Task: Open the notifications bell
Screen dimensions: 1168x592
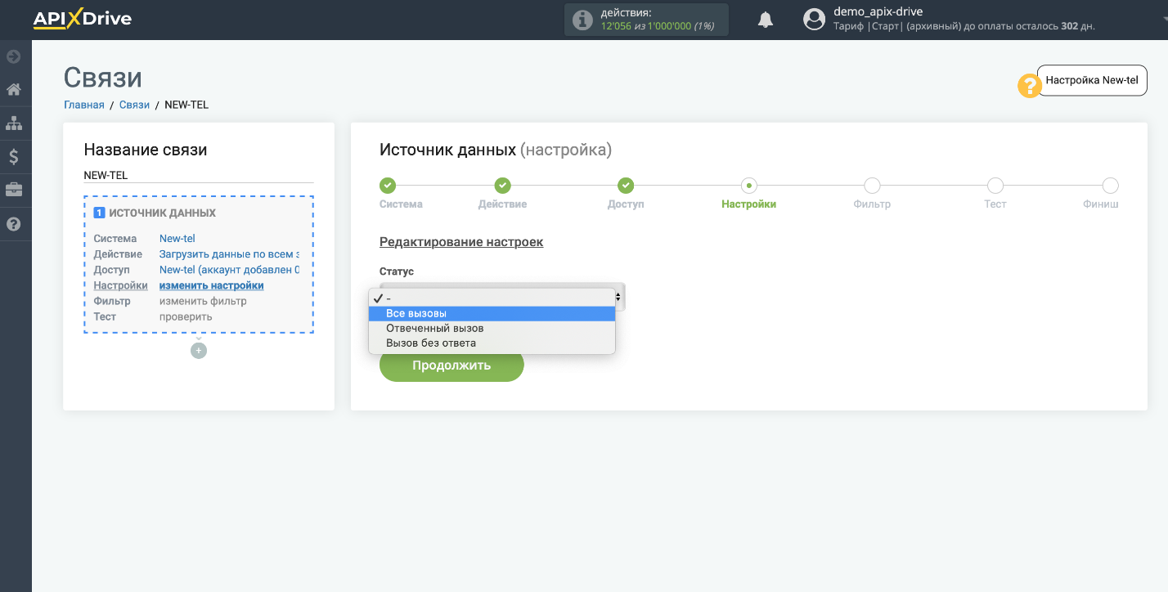Action: tap(766, 20)
